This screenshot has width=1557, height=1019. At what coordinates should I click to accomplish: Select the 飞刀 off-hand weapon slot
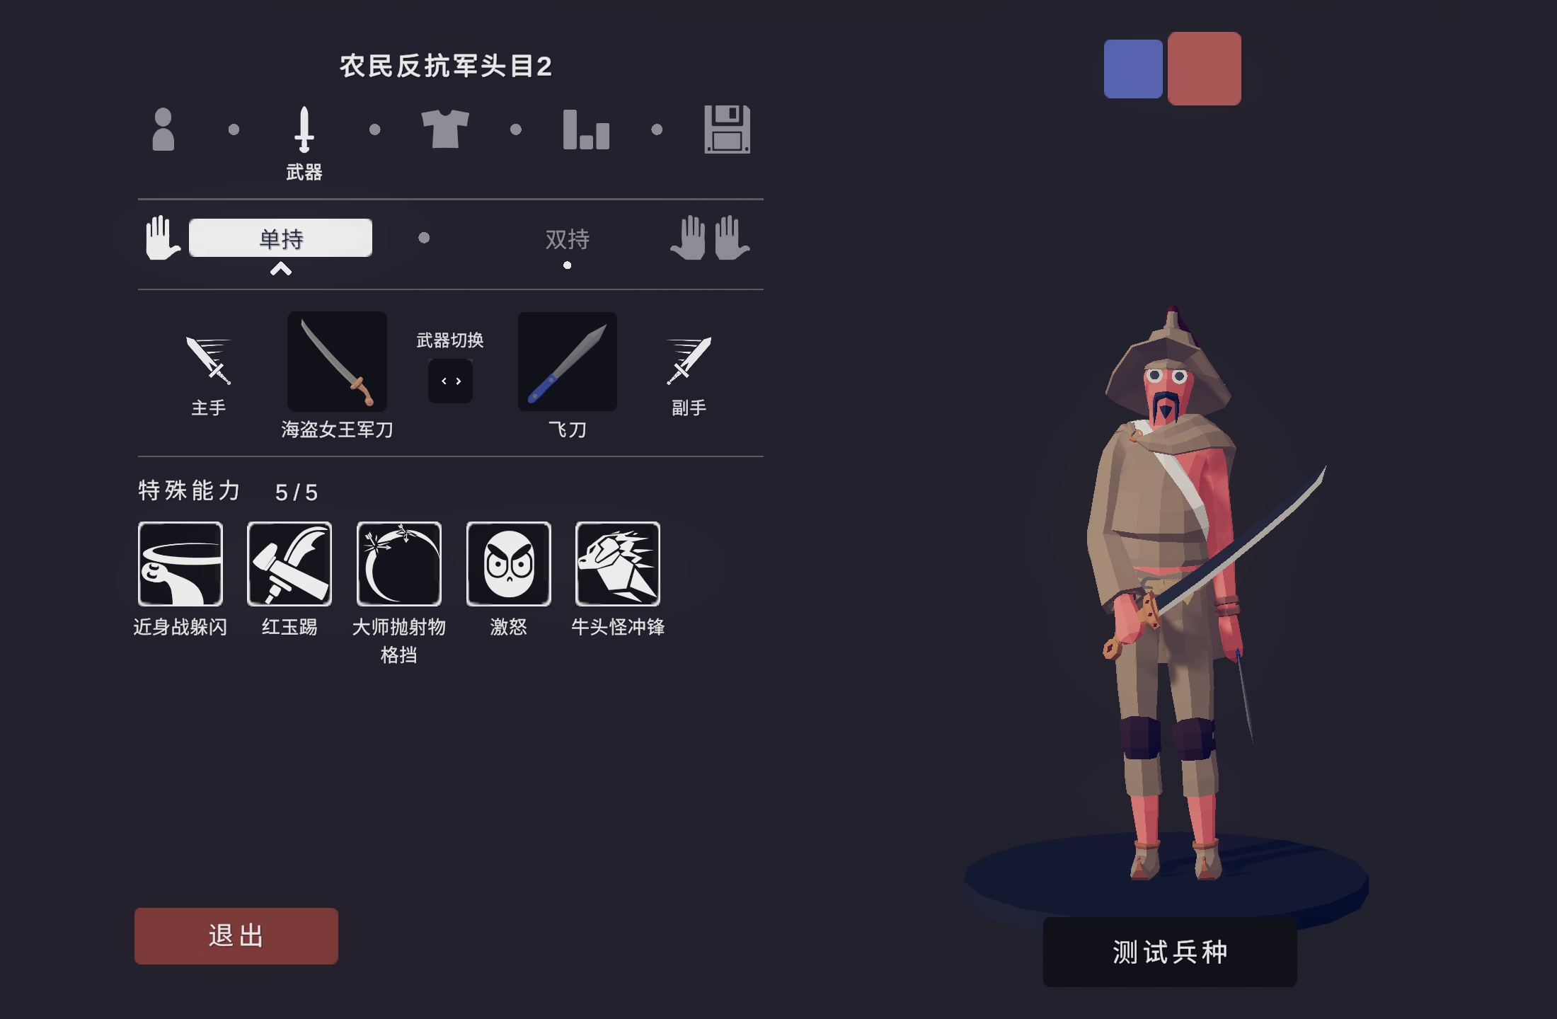tap(568, 362)
